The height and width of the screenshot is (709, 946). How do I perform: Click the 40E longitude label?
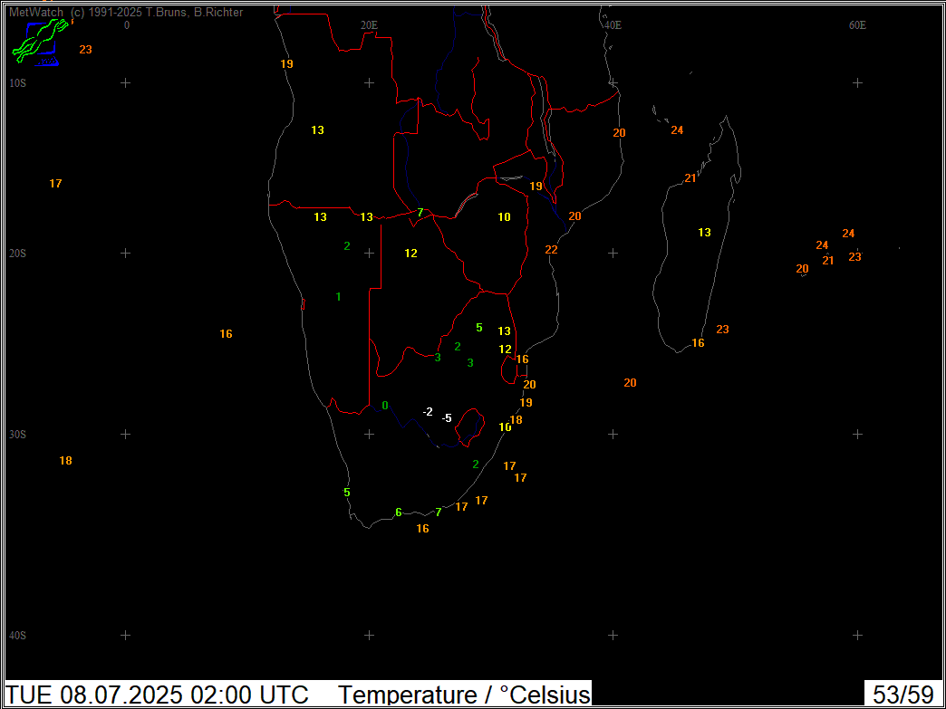(613, 25)
